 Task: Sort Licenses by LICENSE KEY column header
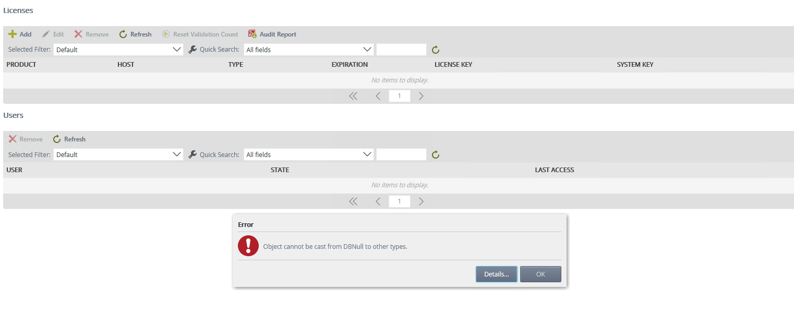point(453,65)
